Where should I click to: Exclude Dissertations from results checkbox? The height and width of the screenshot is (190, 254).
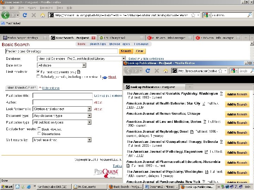[x=39, y=133]
